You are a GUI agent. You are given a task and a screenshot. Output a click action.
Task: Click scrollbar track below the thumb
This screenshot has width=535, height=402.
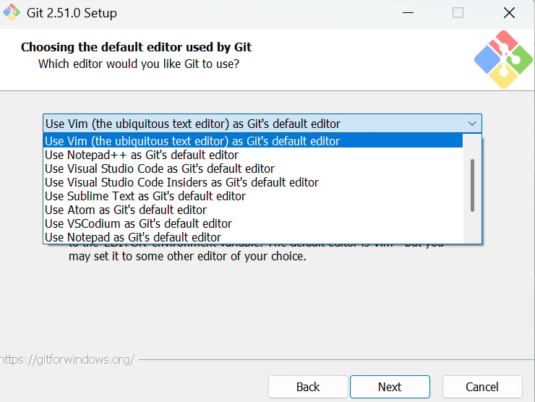[x=473, y=227]
